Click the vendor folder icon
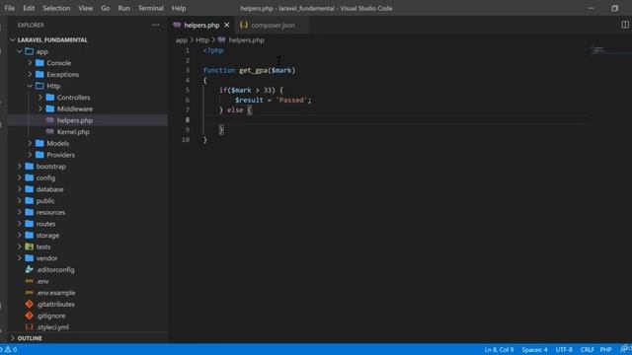Screen dimensions: 632x355 [29, 258]
